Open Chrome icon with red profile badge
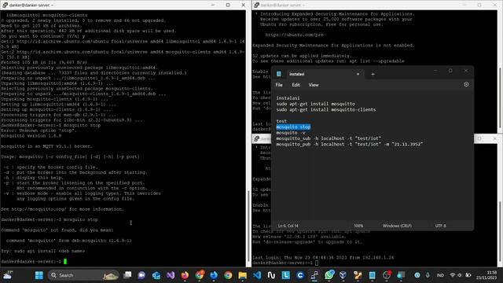 tap(200, 275)
